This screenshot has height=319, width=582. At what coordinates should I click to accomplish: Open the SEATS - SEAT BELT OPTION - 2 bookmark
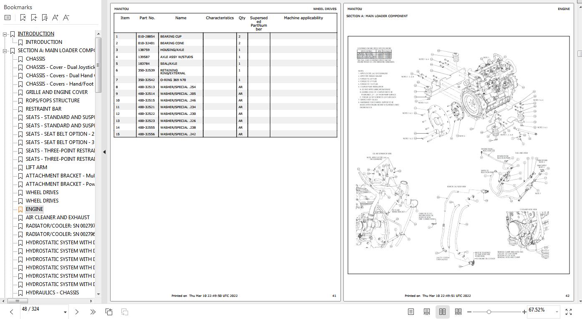click(x=60, y=134)
